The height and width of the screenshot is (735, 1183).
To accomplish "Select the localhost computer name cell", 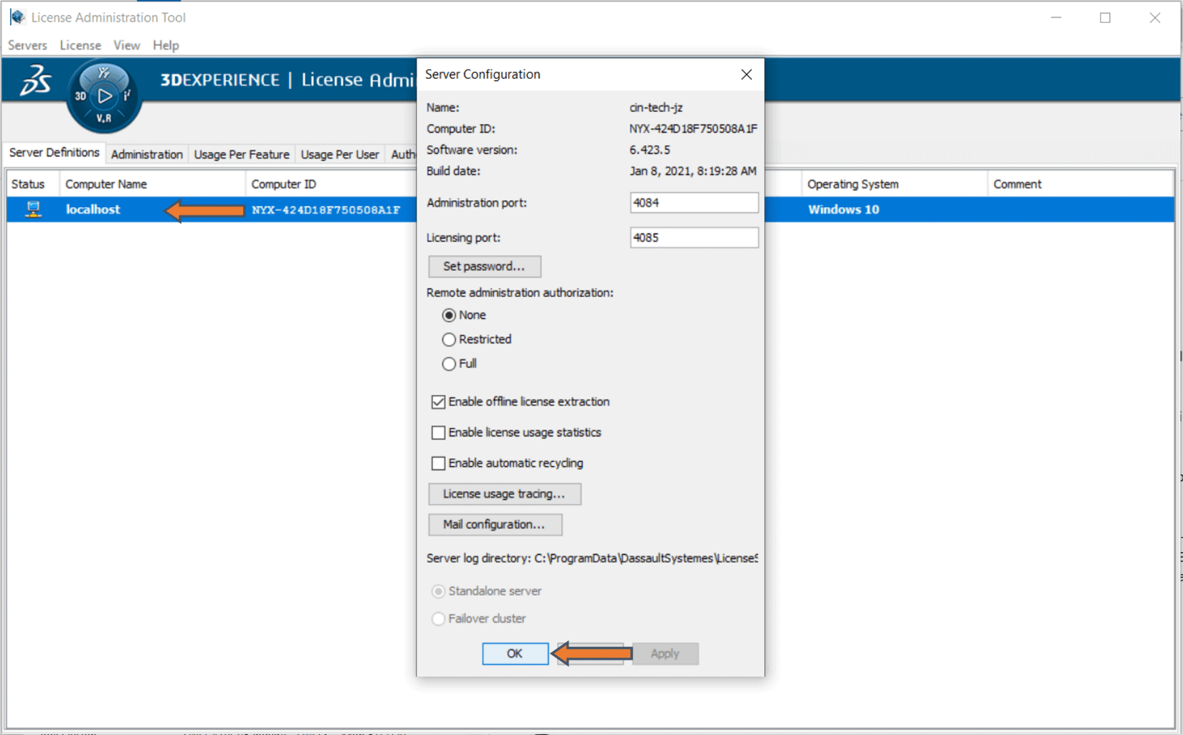I will (x=93, y=209).
